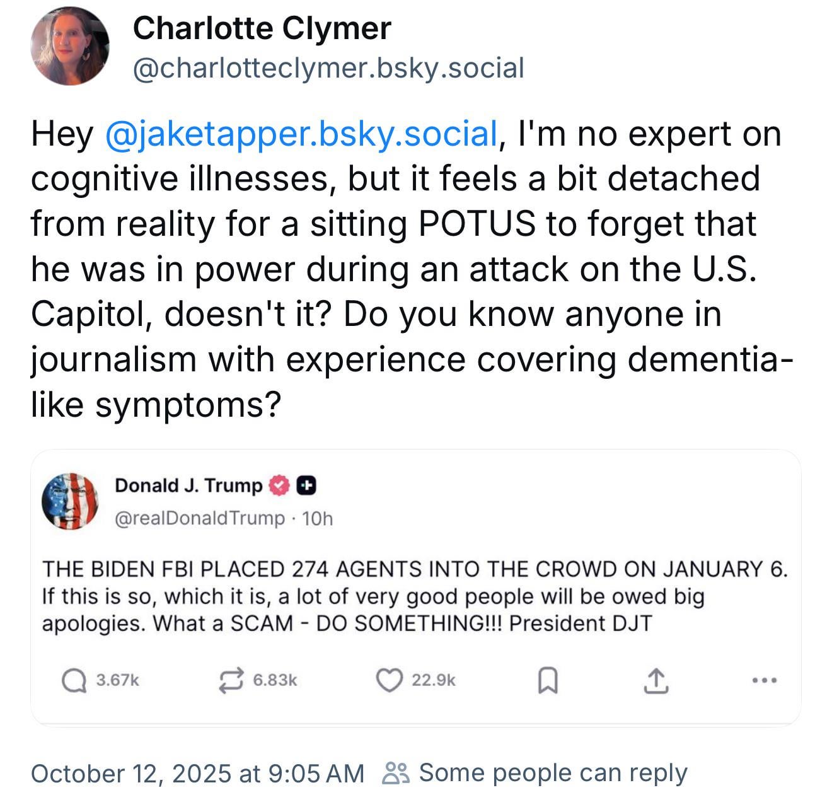This screenshot has height=795, width=832.
Task: Click the people icon beside reply settings
Action: 396,773
